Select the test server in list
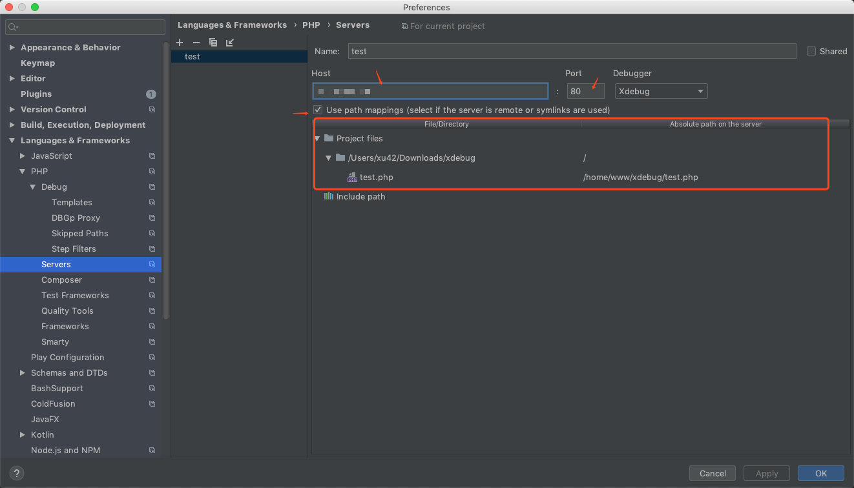The image size is (854, 488). (x=239, y=57)
